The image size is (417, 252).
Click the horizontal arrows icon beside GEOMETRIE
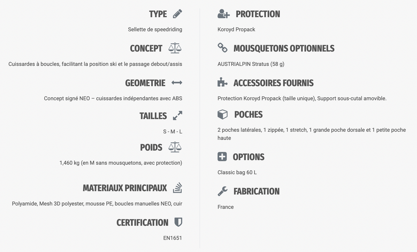[x=177, y=83]
